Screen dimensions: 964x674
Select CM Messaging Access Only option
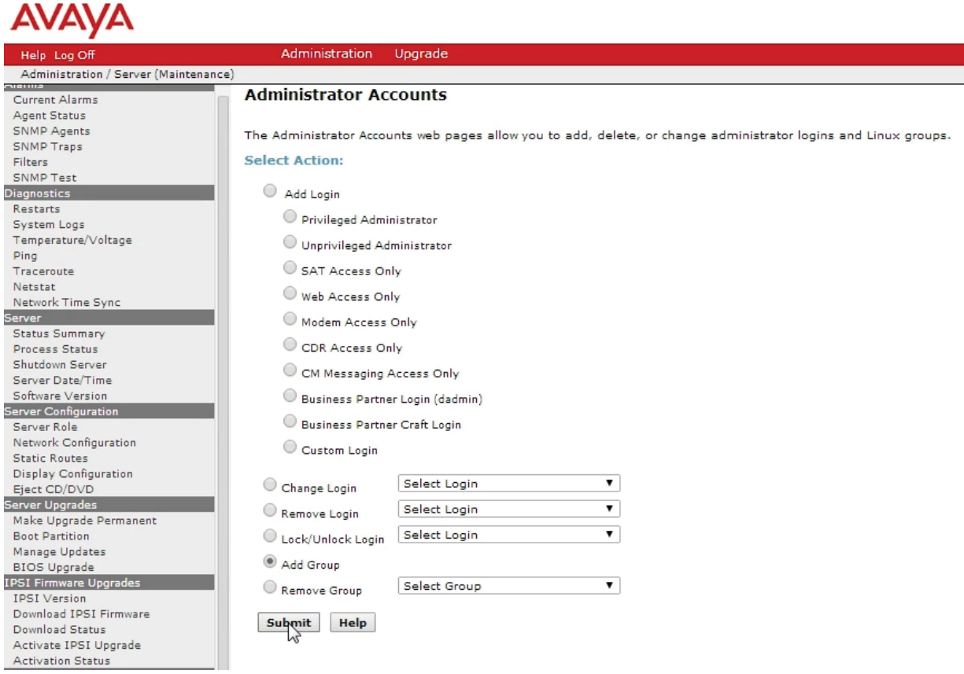tap(290, 370)
